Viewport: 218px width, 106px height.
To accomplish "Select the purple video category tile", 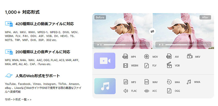I will click(x=104, y=61).
